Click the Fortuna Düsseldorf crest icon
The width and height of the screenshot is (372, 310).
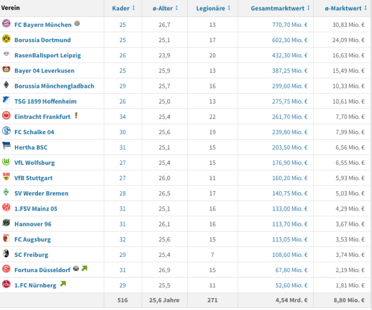pyautogui.click(x=6, y=268)
